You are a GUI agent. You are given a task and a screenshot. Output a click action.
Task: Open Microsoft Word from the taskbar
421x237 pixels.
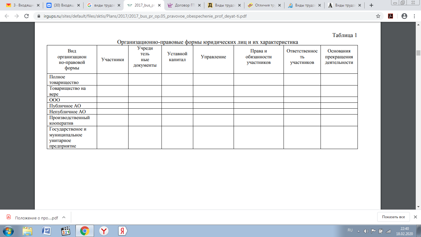[x=47, y=231]
